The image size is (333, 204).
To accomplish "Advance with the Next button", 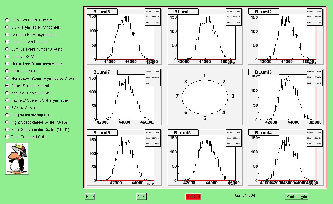I will coord(141,197).
